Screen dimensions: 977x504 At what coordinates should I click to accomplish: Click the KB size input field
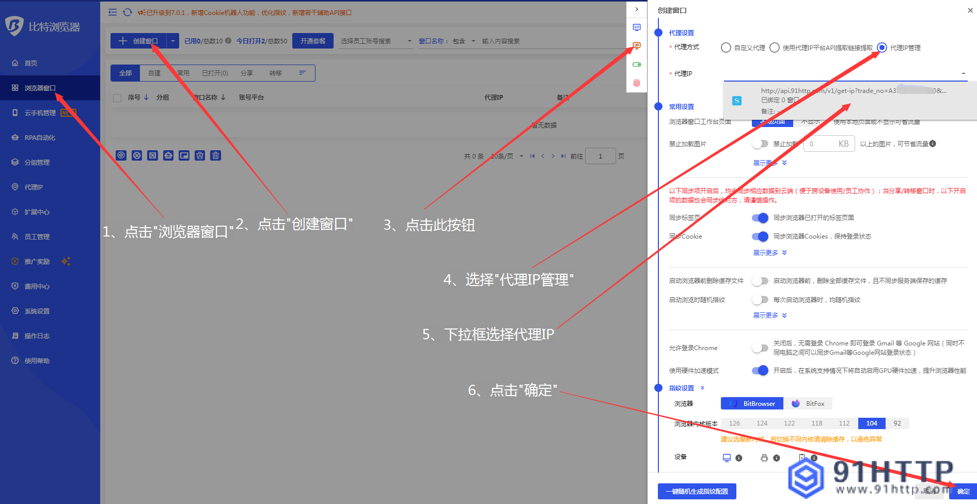[829, 144]
